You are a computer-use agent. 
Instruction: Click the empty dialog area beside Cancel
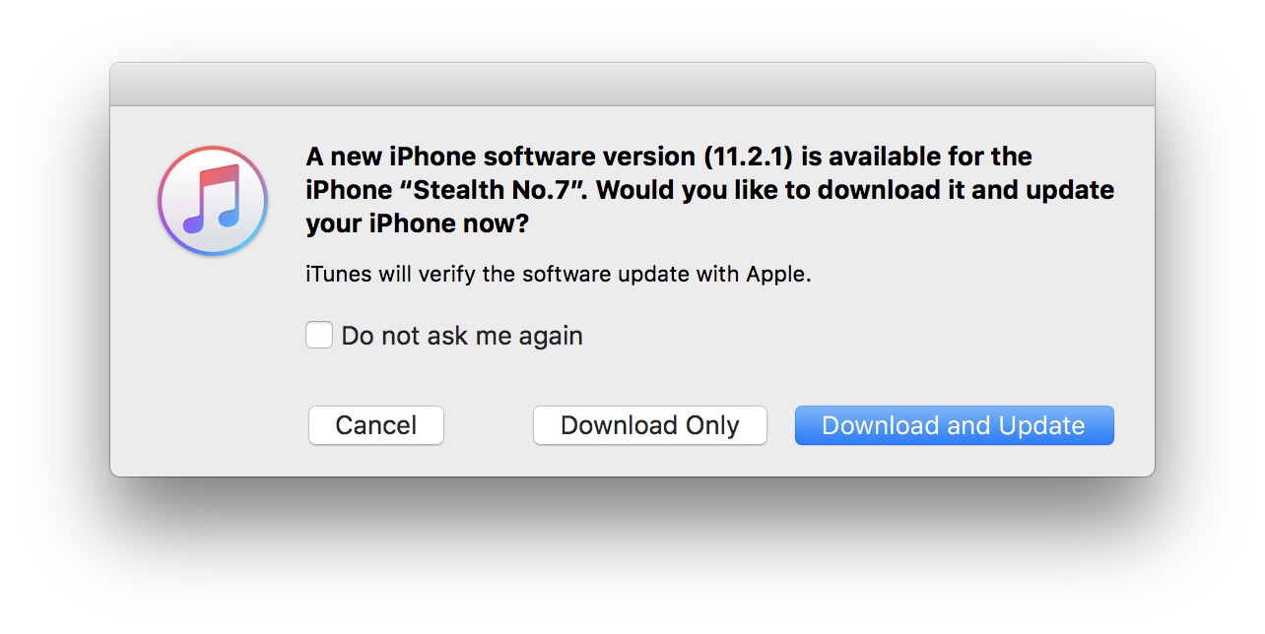[488, 425]
